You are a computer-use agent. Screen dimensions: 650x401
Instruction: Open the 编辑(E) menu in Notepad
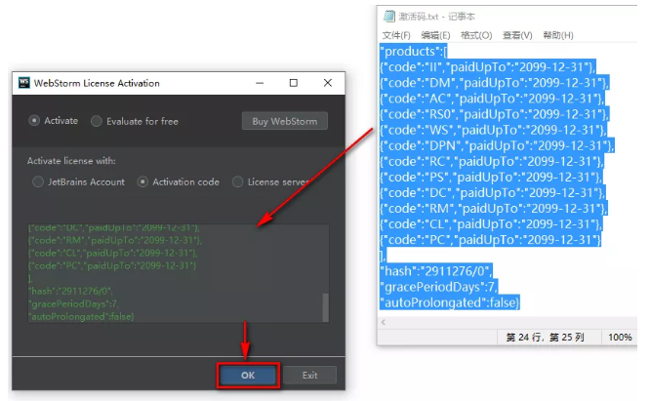(x=435, y=36)
